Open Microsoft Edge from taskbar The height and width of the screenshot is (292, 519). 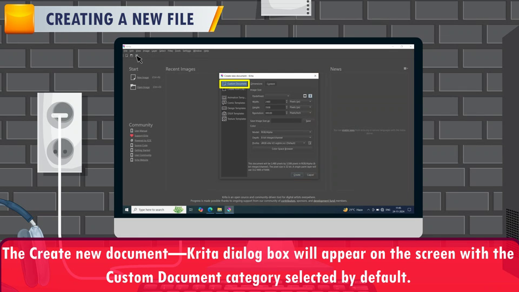pyautogui.click(x=210, y=210)
